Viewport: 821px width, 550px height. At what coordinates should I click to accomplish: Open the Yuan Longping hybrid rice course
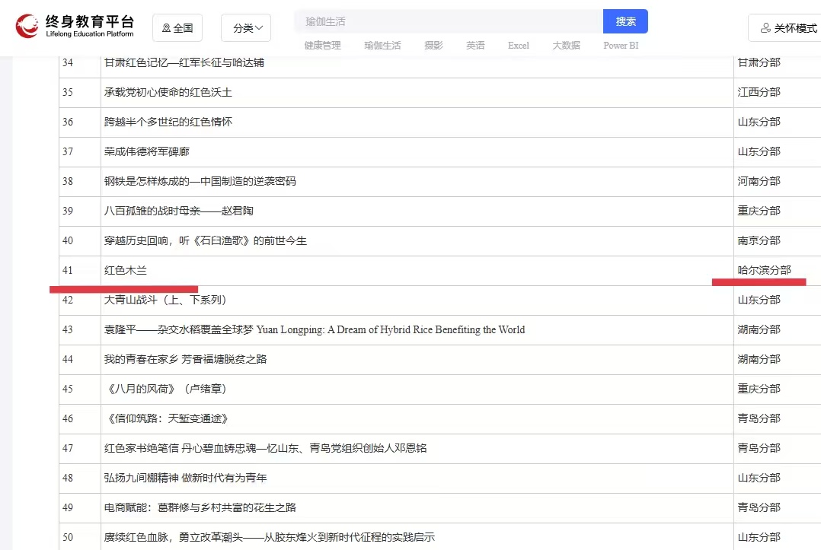pyautogui.click(x=314, y=329)
